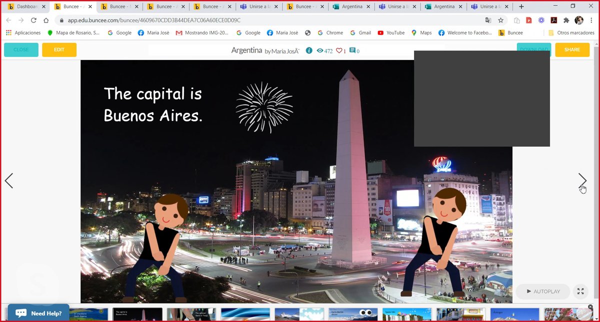Advance slides with the right arrow chevron
The height and width of the screenshot is (322, 600).
click(x=582, y=180)
